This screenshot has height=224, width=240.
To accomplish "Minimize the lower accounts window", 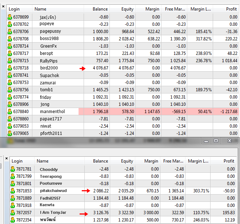I will 206,141.
